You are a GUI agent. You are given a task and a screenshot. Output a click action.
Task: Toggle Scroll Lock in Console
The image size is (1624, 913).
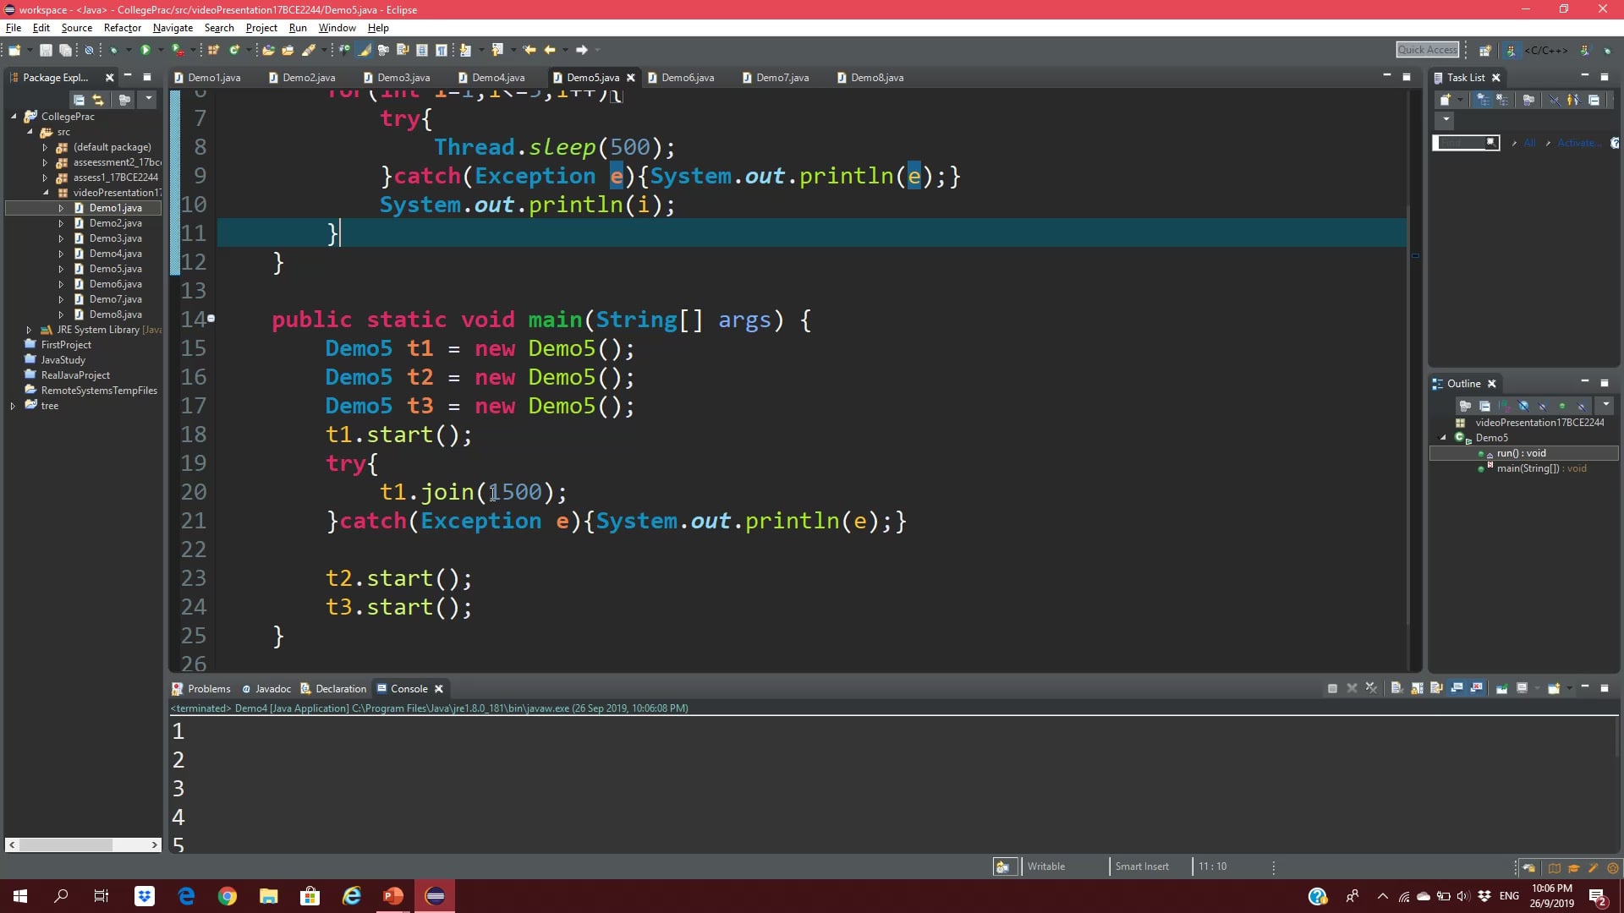point(1417,689)
